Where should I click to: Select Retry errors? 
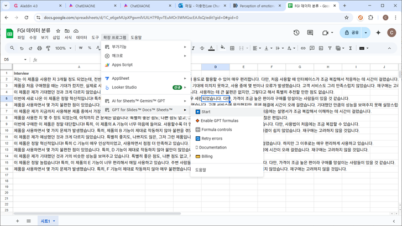(x=227, y=138)
